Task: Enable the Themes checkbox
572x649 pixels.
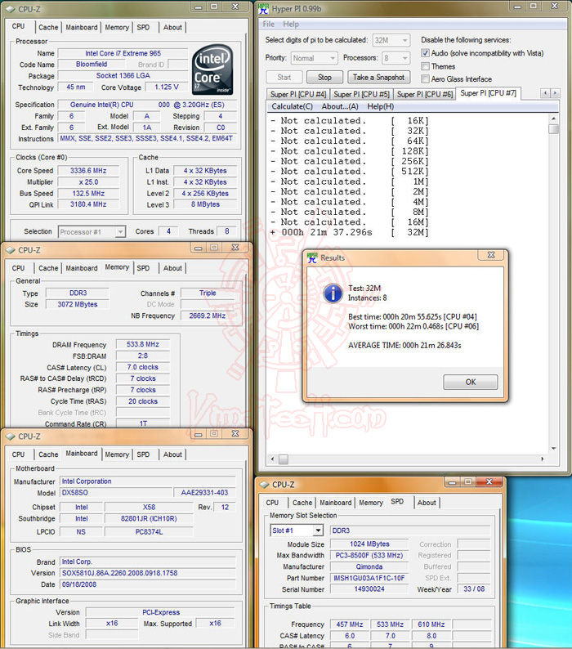Action: (x=425, y=66)
